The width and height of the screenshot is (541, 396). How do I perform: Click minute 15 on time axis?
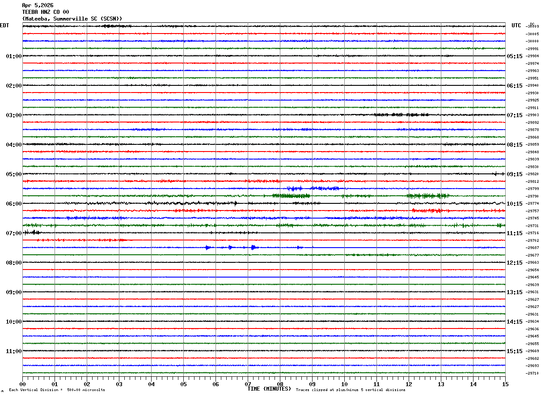point(505,384)
